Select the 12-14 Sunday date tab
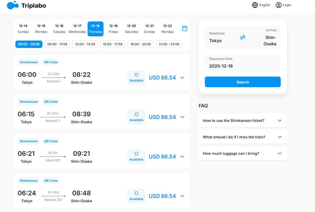Viewport: 315px width, 212px height. click(23, 29)
